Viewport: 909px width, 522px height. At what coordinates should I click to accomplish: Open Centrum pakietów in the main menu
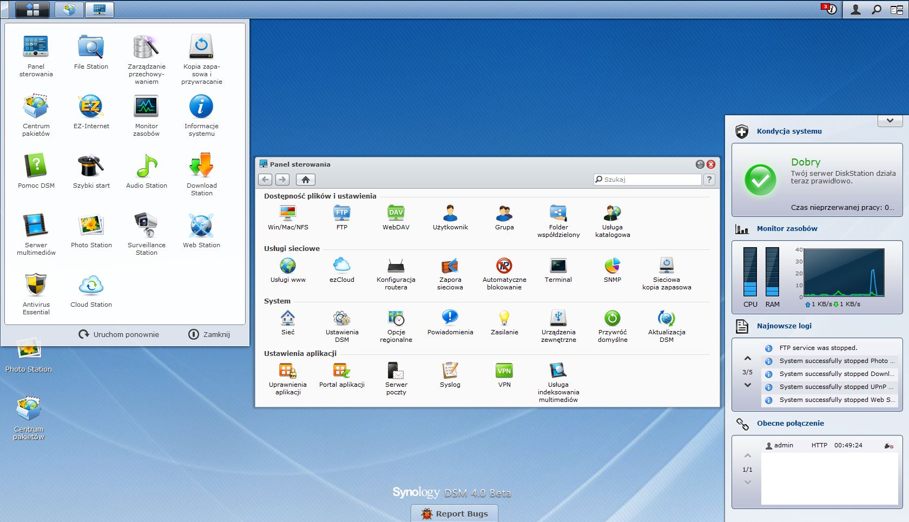36,115
